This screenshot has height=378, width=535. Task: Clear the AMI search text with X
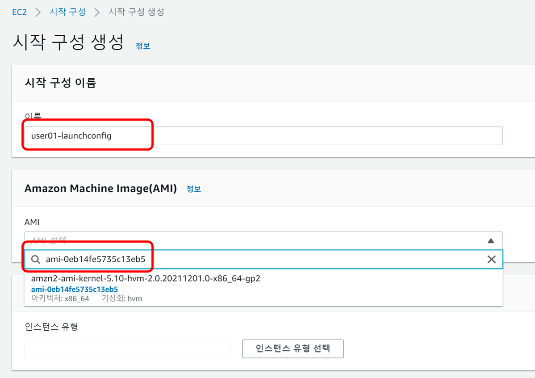coord(491,260)
